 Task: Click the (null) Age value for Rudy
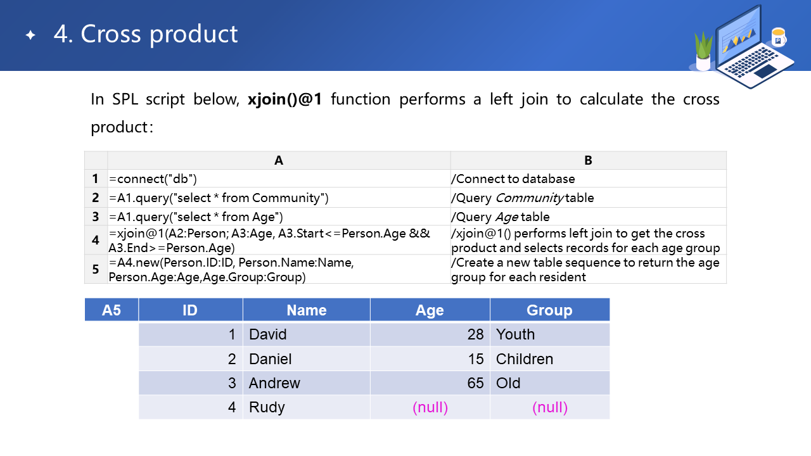tap(430, 407)
